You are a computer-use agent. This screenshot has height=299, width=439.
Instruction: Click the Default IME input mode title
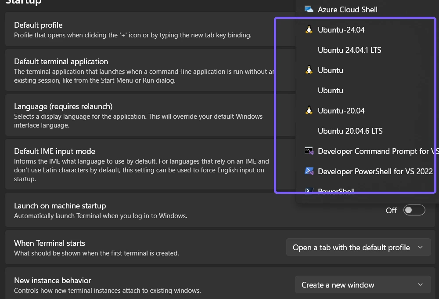click(54, 151)
